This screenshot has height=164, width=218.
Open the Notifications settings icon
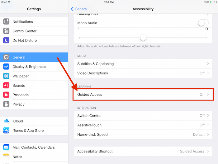point(6,22)
